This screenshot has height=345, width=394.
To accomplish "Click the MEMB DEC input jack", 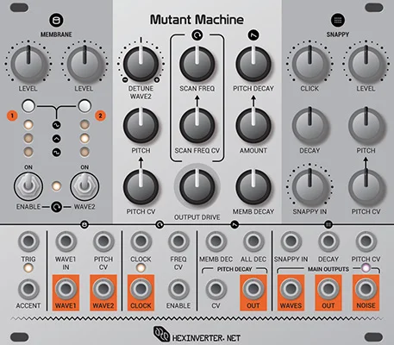I will (x=216, y=241).
